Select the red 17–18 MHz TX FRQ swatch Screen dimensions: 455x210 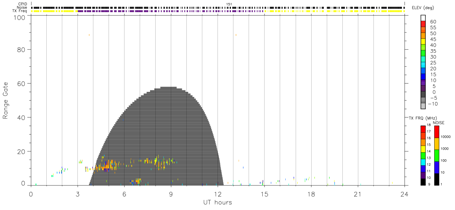pyautogui.click(x=423, y=129)
